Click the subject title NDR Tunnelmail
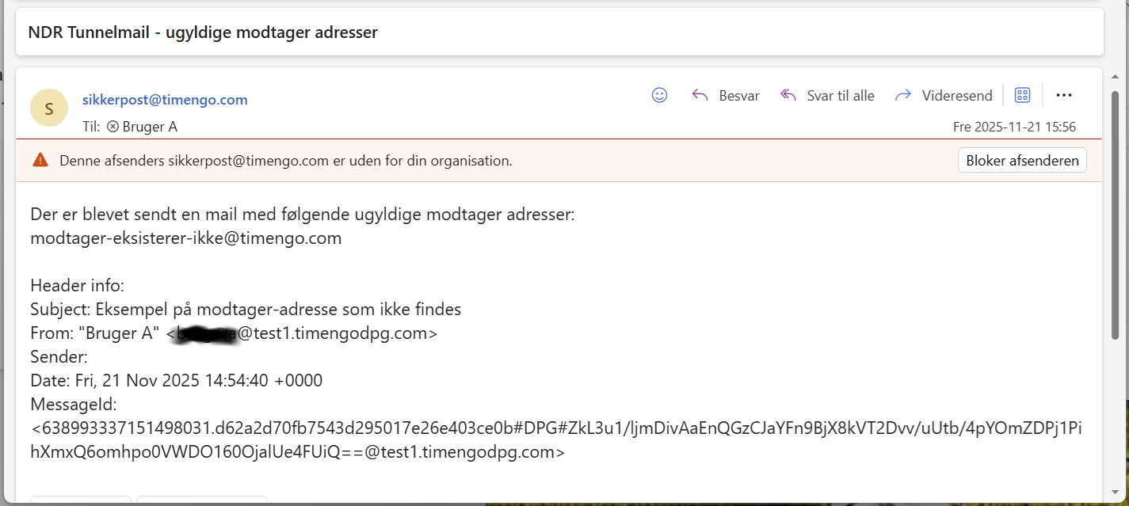Image resolution: width=1129 pixels, height=506 pixels. coord(203,32)
